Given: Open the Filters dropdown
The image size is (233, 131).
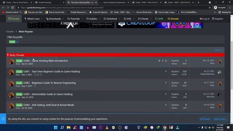Looking at the screenshot, I should (218, 50).
